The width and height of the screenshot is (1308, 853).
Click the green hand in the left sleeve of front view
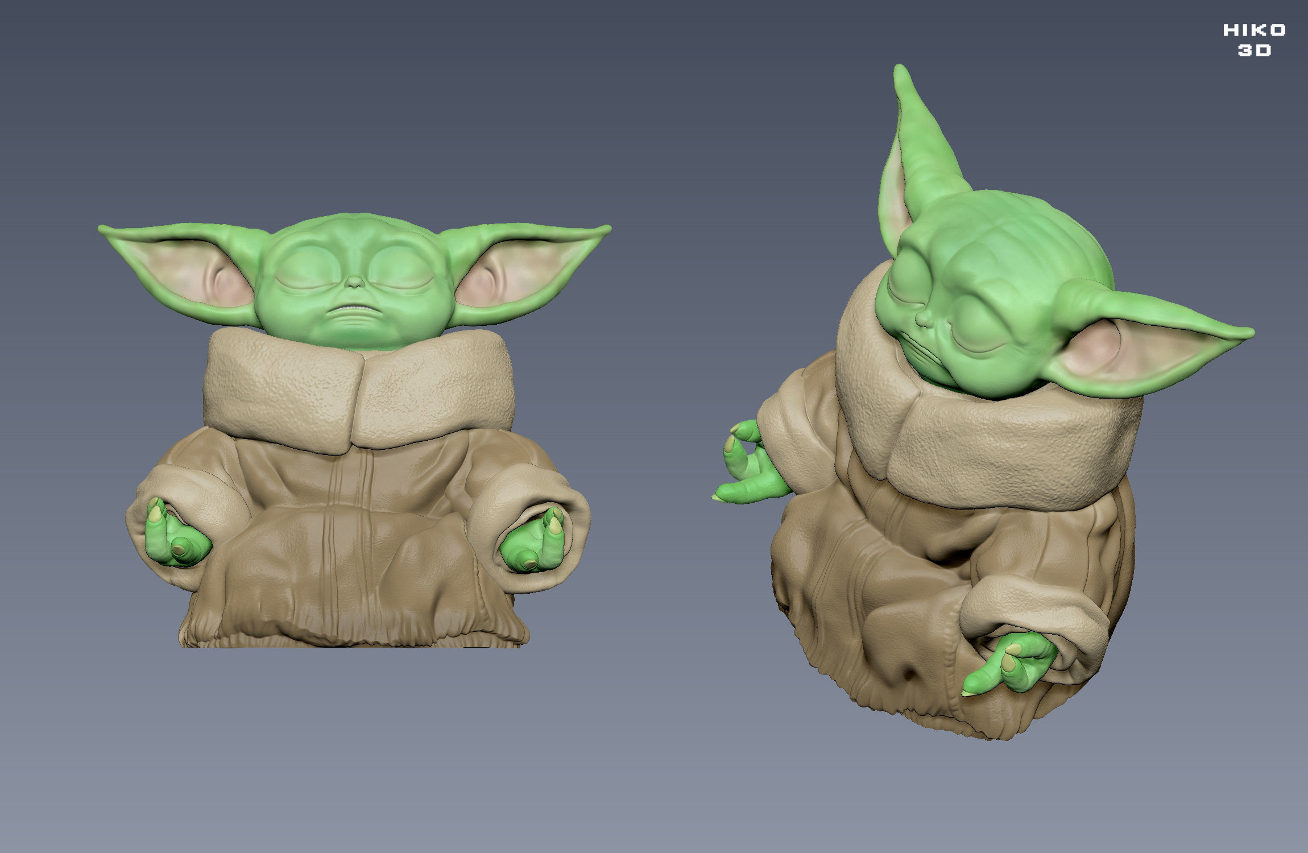176,540
